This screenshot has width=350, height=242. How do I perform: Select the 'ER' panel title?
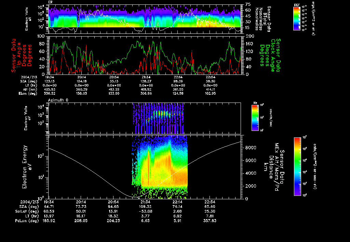tap(50, 2)
